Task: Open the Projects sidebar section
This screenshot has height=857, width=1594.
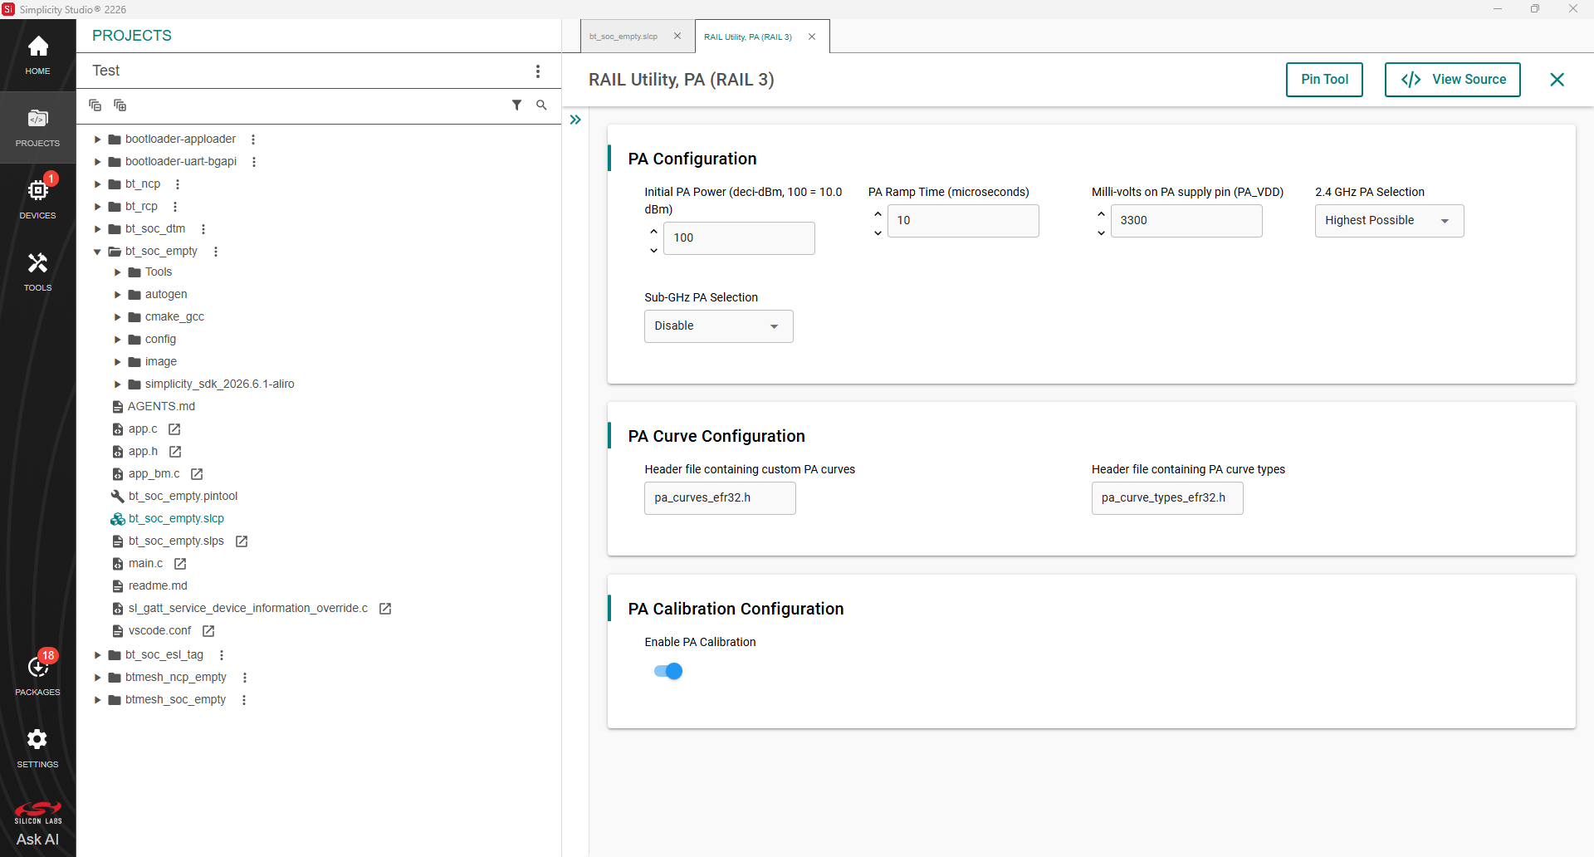Action: pos(37,127)
